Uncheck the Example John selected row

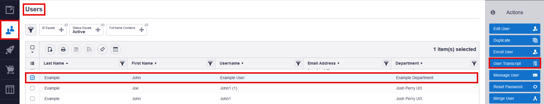(32, 78)
